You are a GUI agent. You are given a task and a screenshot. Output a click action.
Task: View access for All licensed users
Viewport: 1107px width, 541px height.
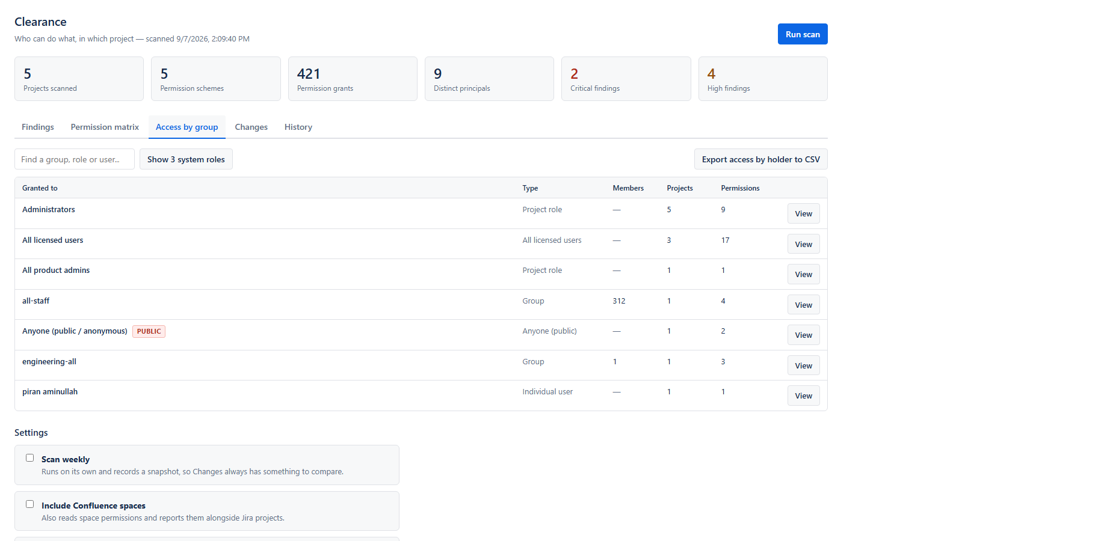(804, 244)
